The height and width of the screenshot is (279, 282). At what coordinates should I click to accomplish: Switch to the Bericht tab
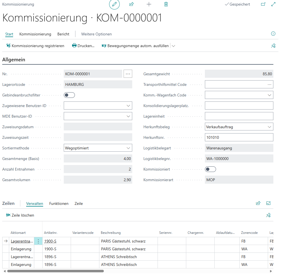pyautogui.click(x=63, y=34)
